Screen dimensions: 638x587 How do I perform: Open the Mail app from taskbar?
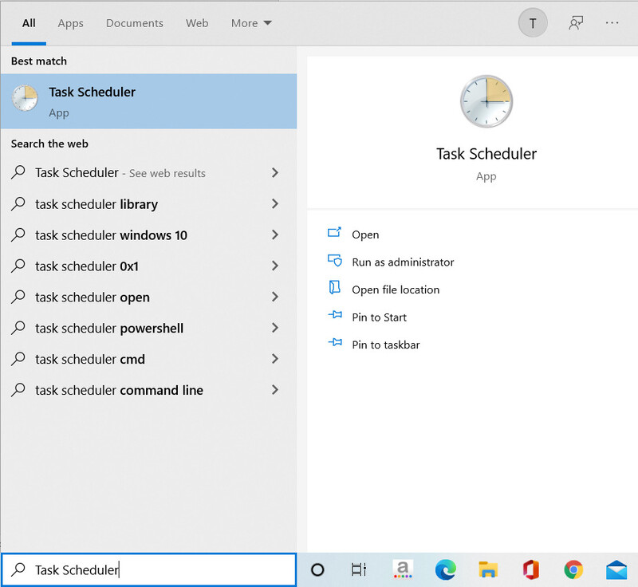pyautogui.click(x=616, y=569)
